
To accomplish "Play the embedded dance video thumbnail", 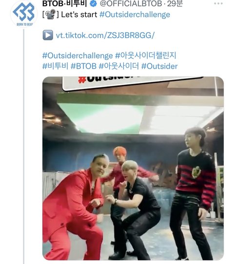I will click(133, 169).
